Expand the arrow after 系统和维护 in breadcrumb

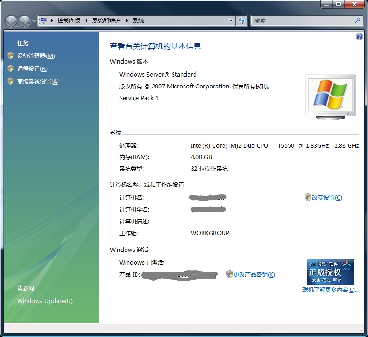click(127, 20)
